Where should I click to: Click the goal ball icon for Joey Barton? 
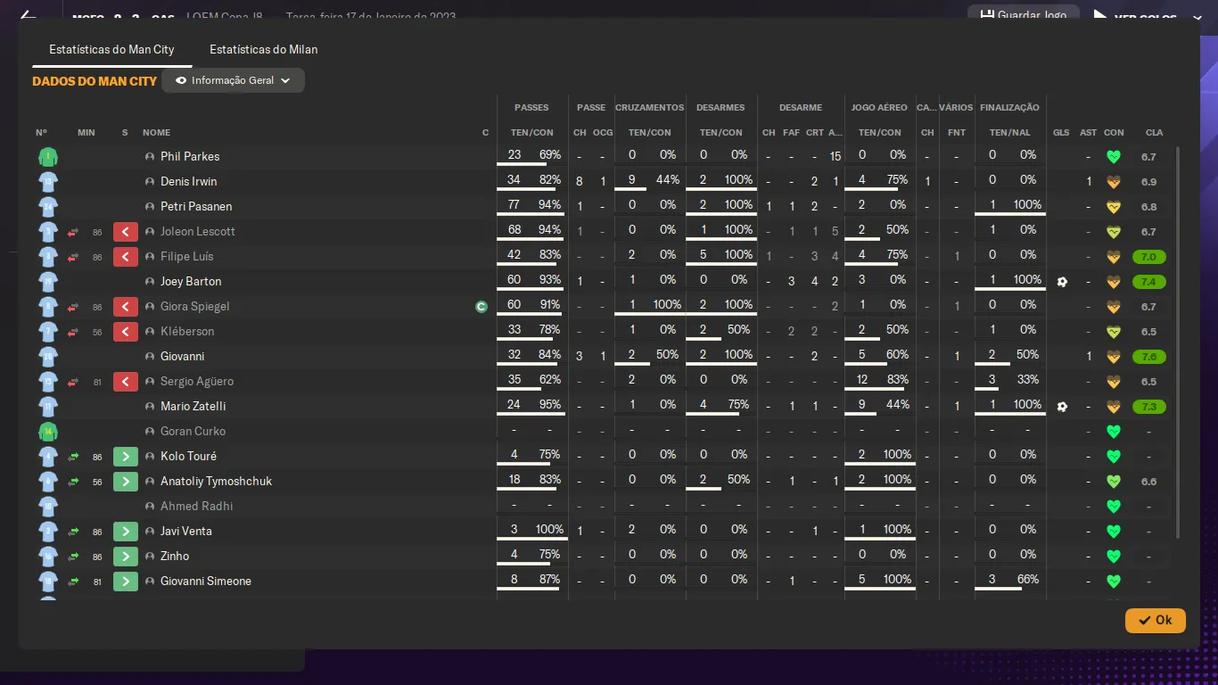click(x=1062, y=282)
